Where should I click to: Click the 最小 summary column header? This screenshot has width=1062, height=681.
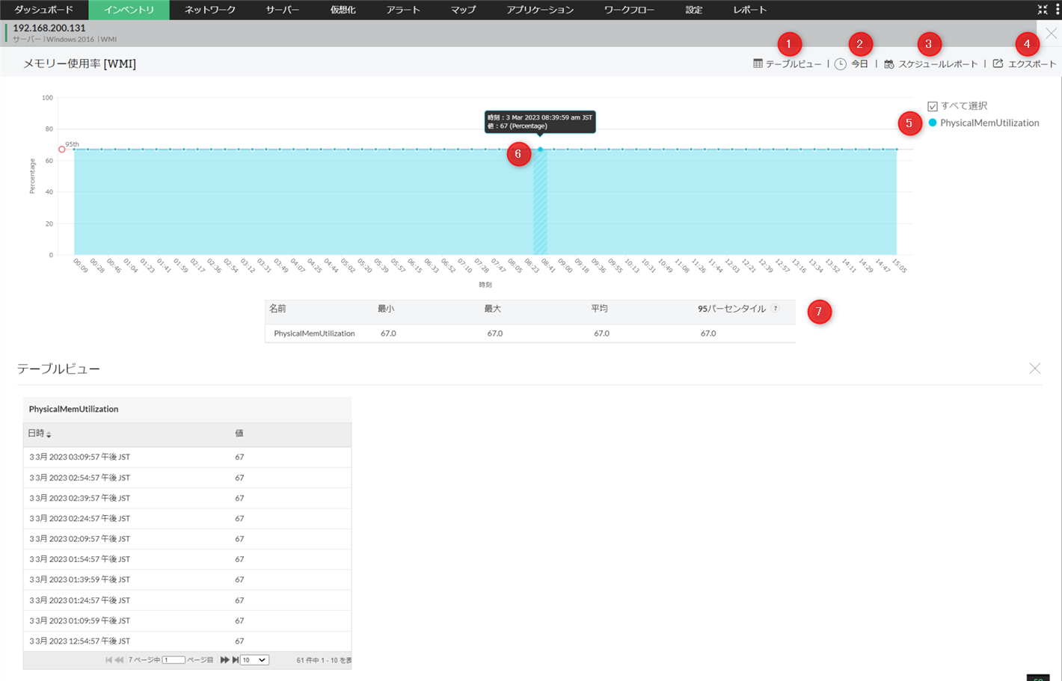pos(386,309)
